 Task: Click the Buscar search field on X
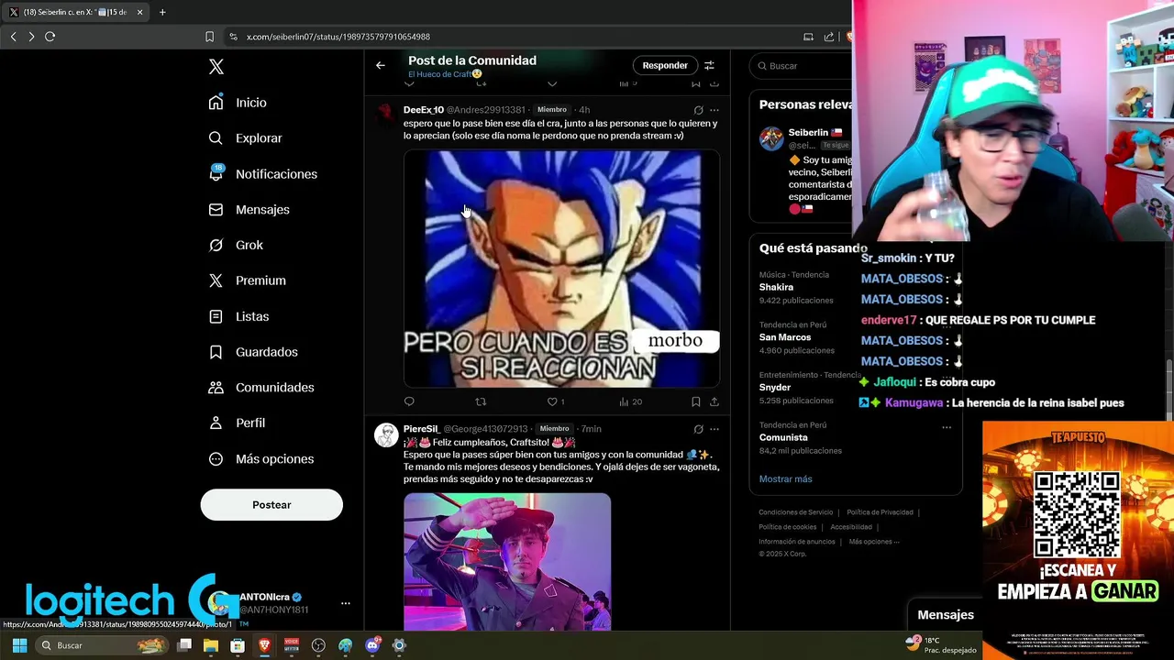click(x=803, y=66)
